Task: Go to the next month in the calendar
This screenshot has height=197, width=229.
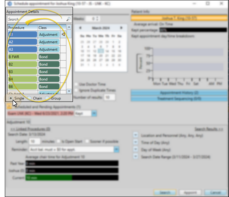Action: pos(121,28)
